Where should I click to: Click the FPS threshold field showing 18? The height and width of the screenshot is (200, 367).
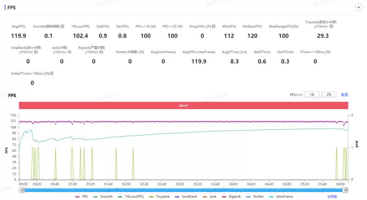311,95
